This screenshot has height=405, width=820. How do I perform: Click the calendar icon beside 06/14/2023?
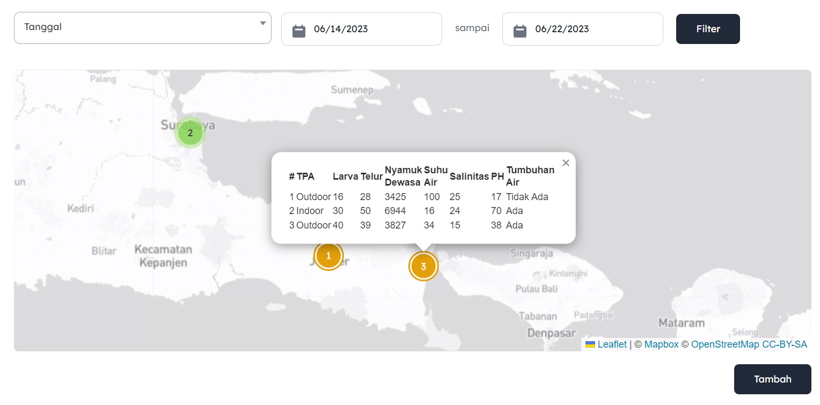click(299, 31)
